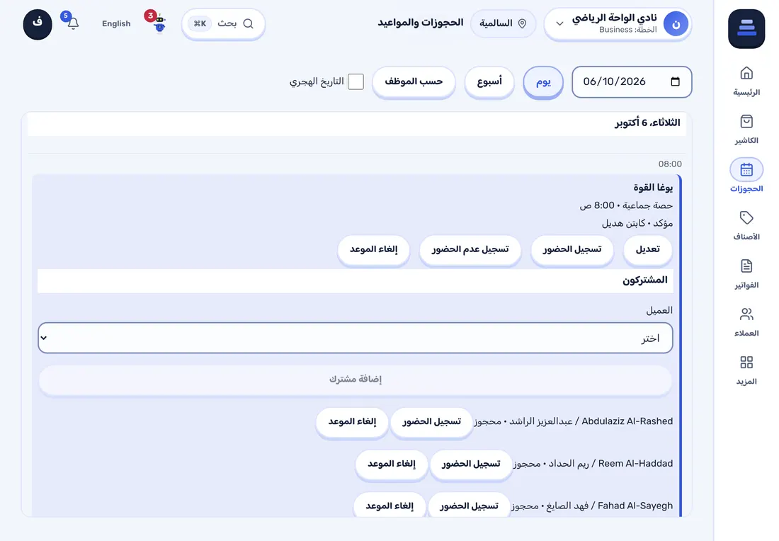Check in Abdulaziz Al-Rashed
This screenshot has width=779, height=541.
[x=431, y=422]
